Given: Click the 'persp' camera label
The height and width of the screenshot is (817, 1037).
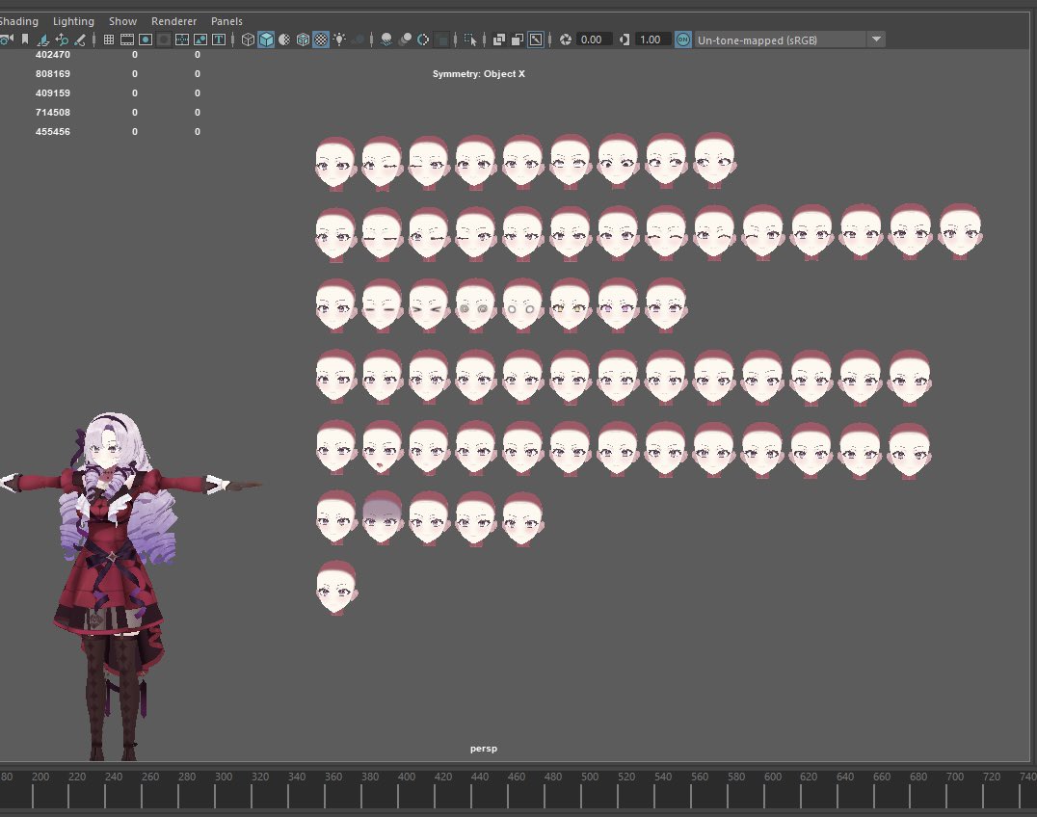Looking at the screenshot, I should tap(484, 749).
